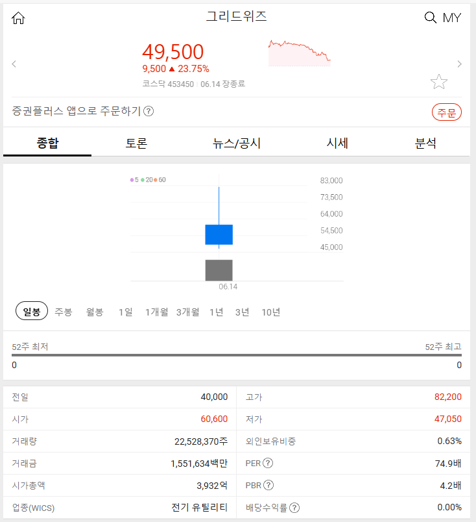Click the 배당수익률 value 0.00%
476x522 pixels.
[x=449, y=507]
